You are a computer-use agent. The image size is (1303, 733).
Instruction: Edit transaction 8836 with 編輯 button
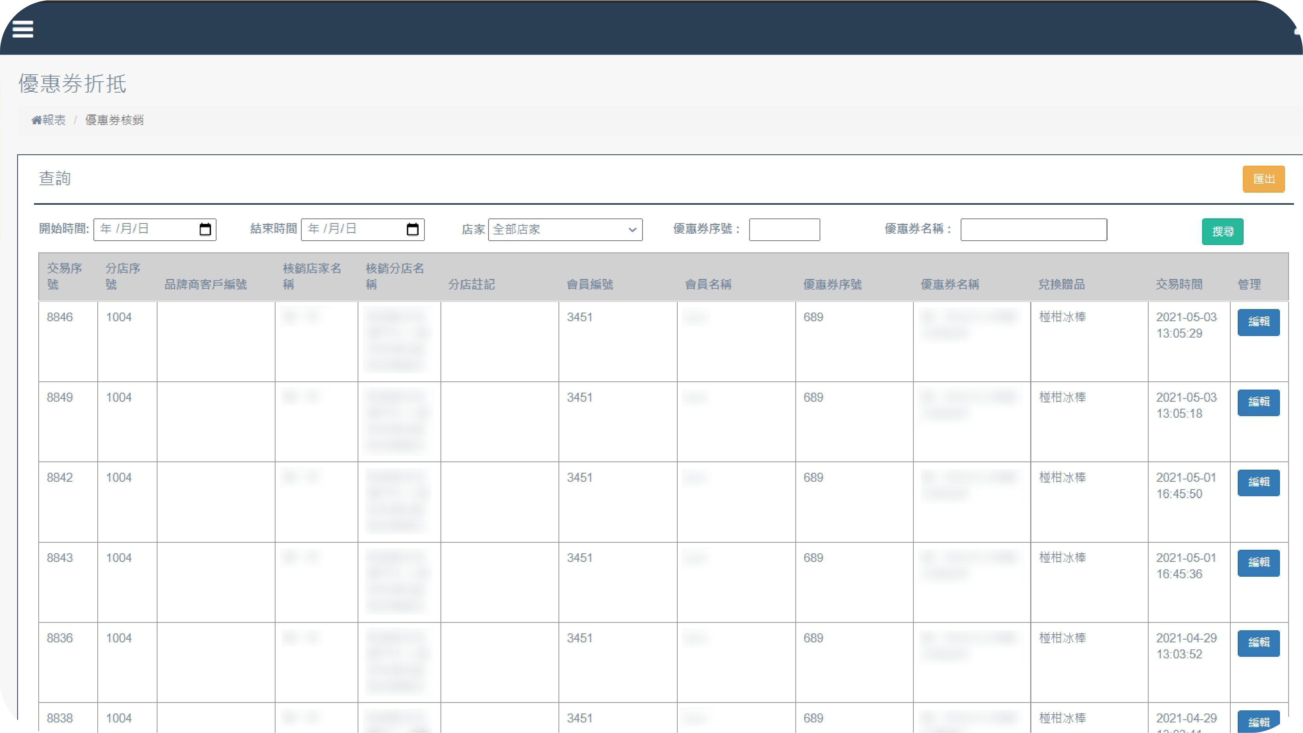click(x=1258, y=643)
